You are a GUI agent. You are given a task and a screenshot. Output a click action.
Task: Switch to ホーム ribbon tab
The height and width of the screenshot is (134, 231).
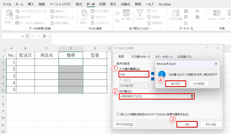point(19,4)
